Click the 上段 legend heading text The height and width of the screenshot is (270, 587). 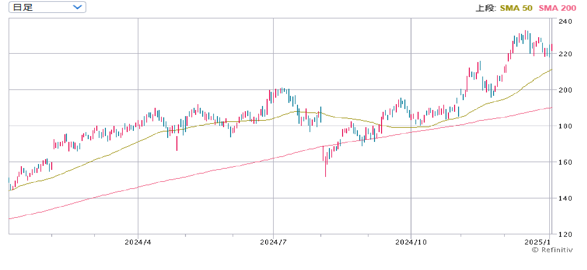[485, 8]
